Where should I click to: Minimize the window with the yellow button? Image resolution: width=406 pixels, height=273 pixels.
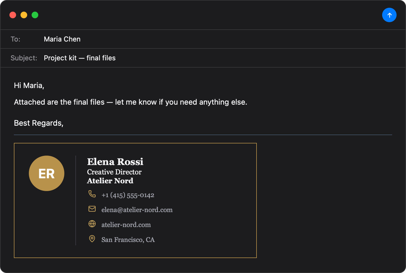(24, 15)
